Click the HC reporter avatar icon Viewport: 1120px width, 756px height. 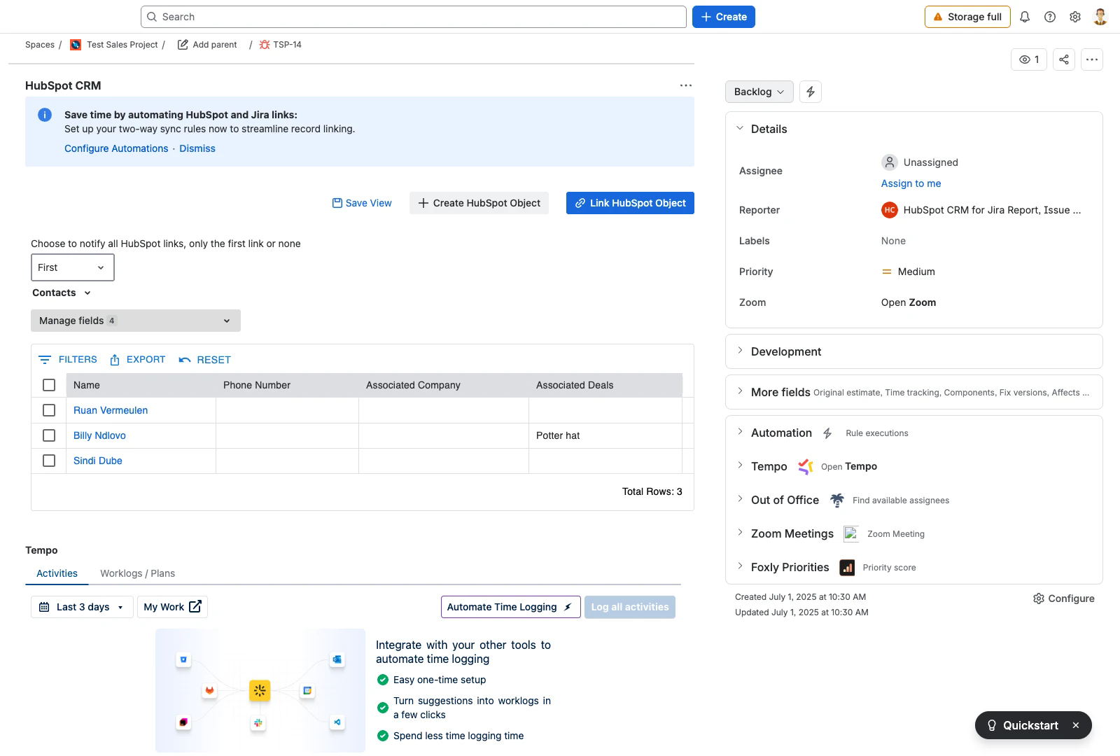point(889,210)
